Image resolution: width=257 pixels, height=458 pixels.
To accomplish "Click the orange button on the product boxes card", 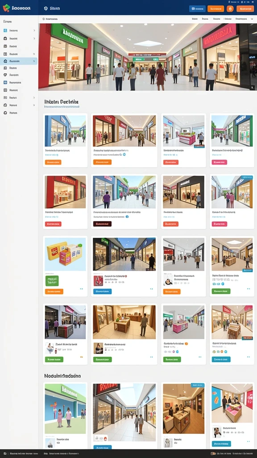I will 54,292.
